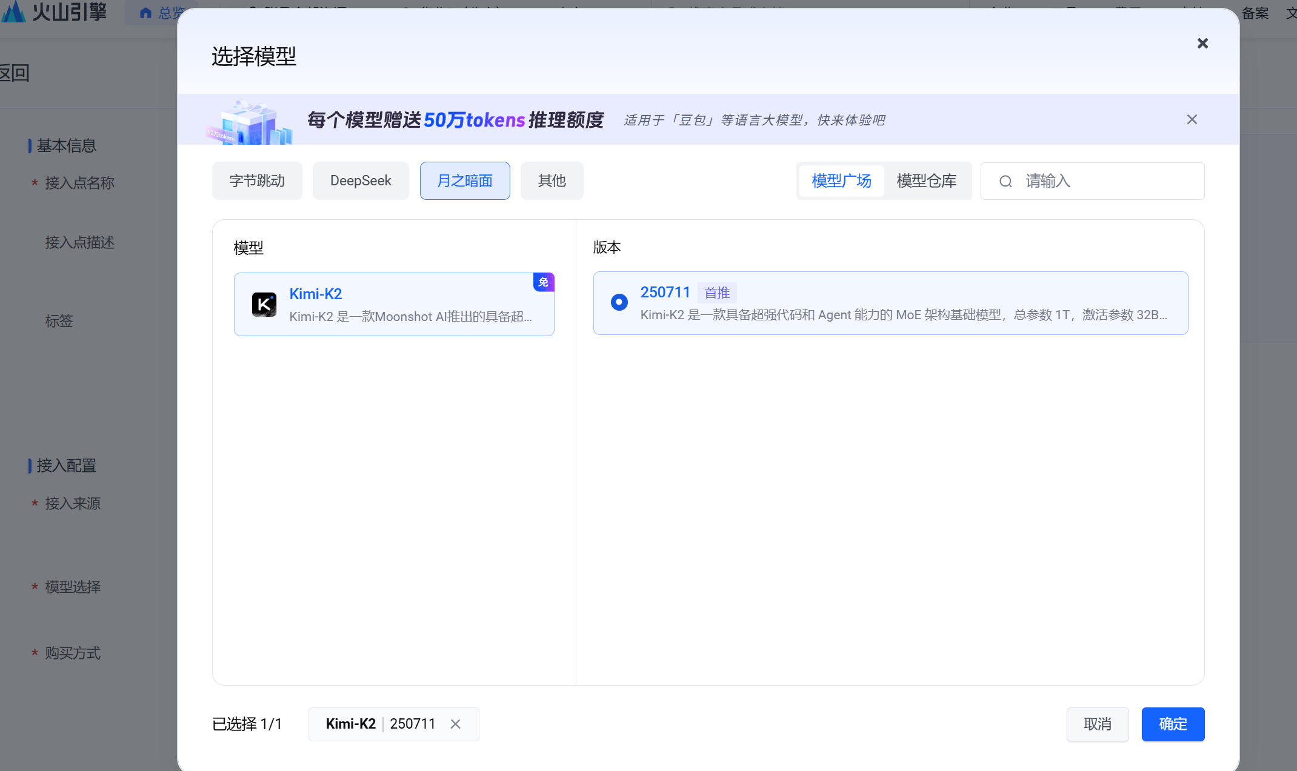The image size is (1297, 771).
Task: Select the 其他 vendor filter
Action: (552, 180)
